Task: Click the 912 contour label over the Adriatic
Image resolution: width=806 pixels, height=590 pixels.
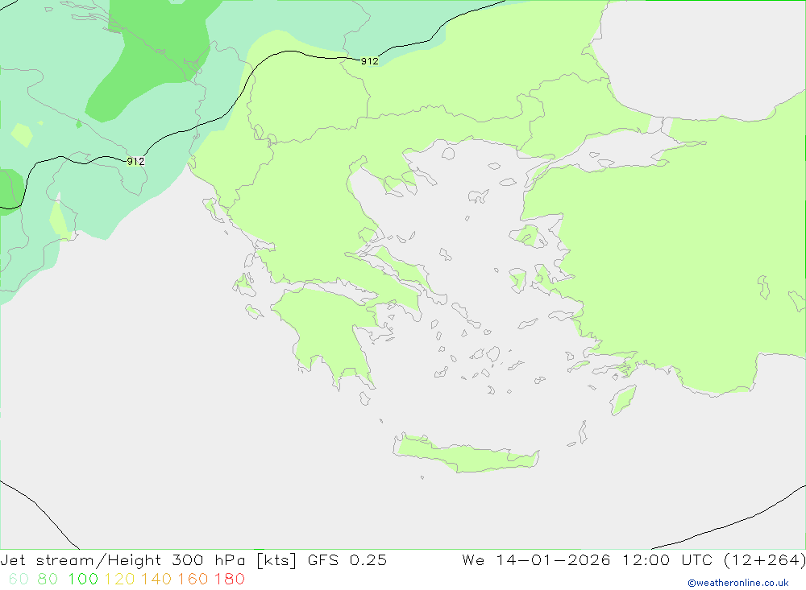Action: pos(135,161)
